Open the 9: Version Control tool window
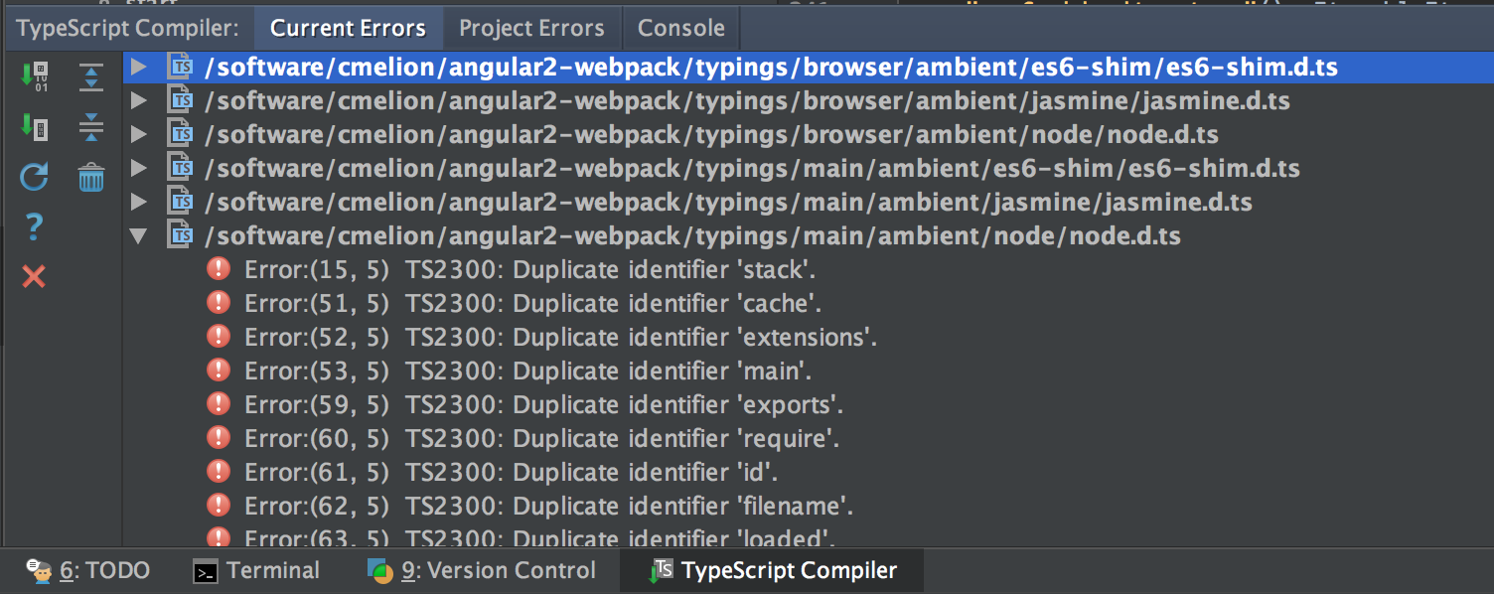 482,570
